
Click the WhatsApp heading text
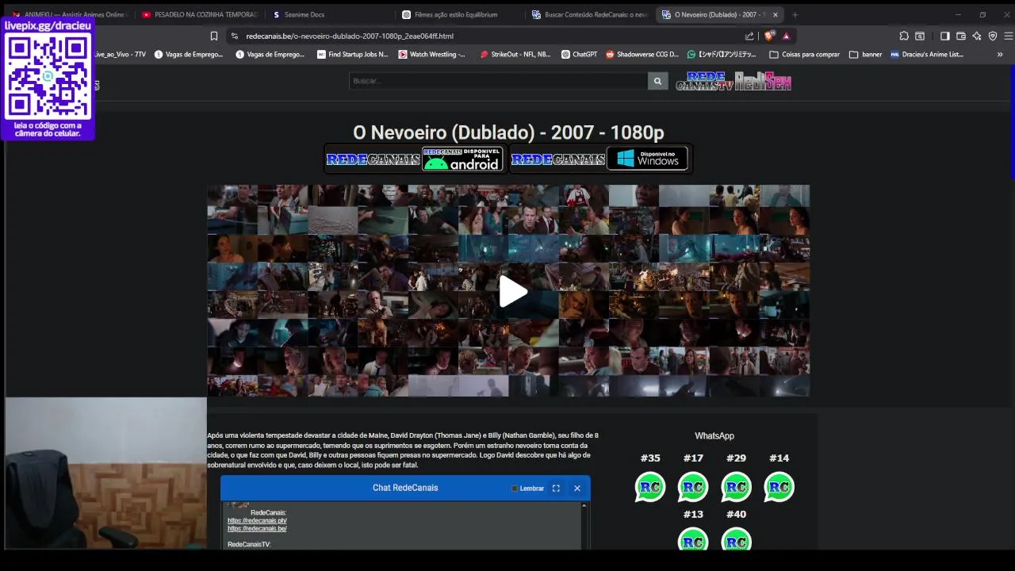pyautogui.click(x=714, y=435)
